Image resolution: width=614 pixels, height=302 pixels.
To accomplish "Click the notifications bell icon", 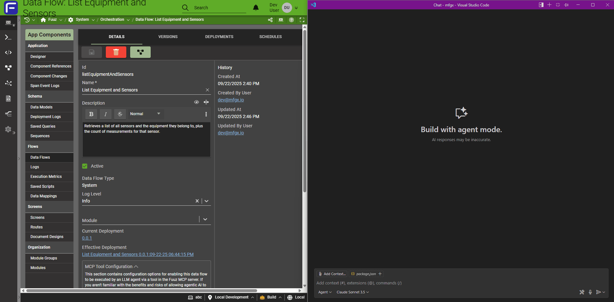I will point(256,8).
